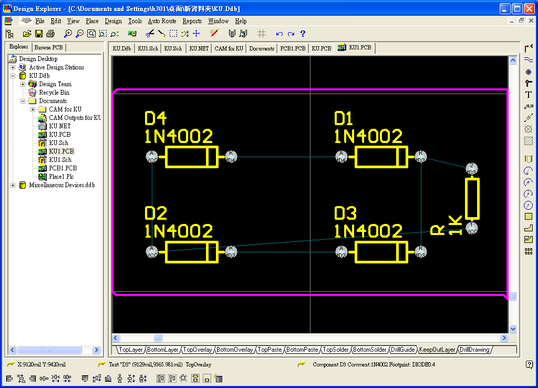Open the Browse PCB panel tab
The height and width of the screenshot is (388, 538).
click(x=48, y=47)
